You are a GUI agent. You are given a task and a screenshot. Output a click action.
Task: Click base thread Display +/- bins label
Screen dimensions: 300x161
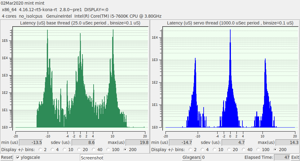[x=18, y=150]
